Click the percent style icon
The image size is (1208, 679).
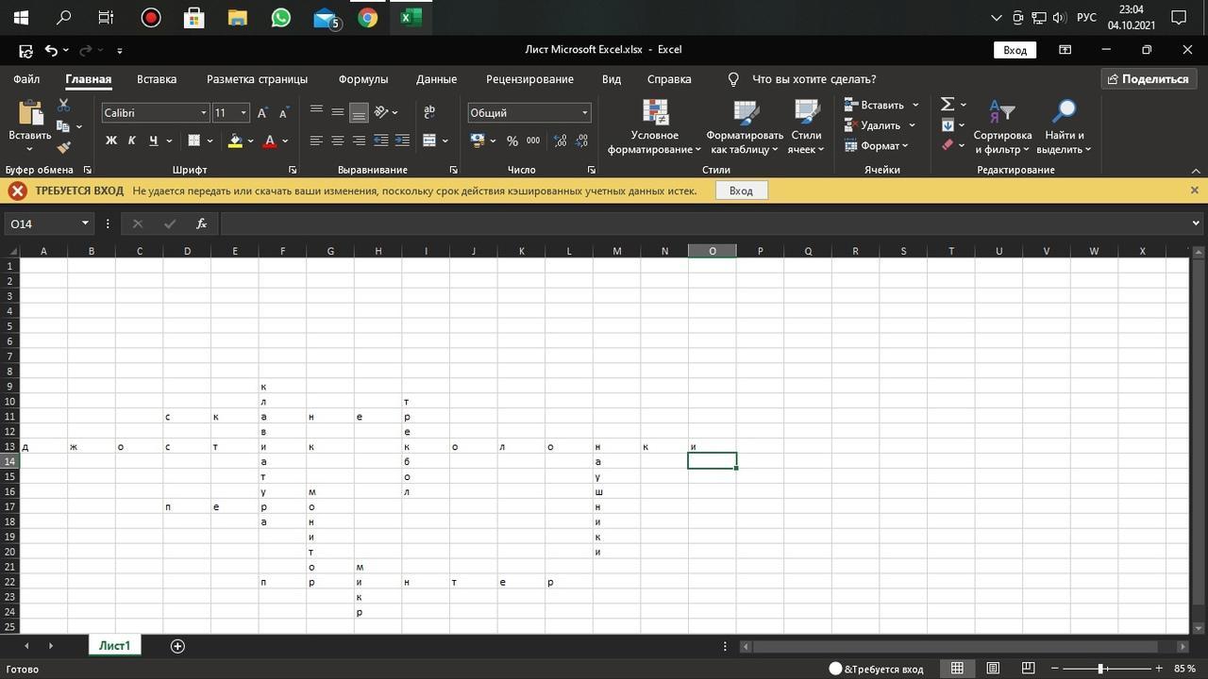tap(512, 141)
